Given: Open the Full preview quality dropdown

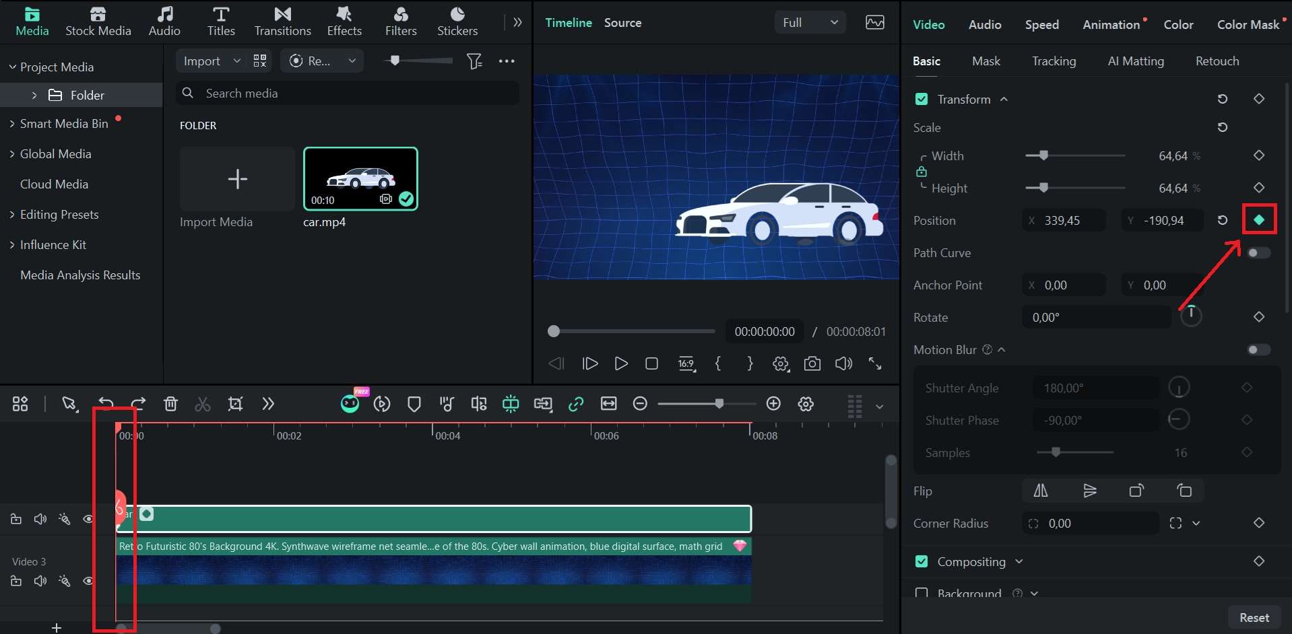Looking at the screenshot, I should [x=810, y=22].
